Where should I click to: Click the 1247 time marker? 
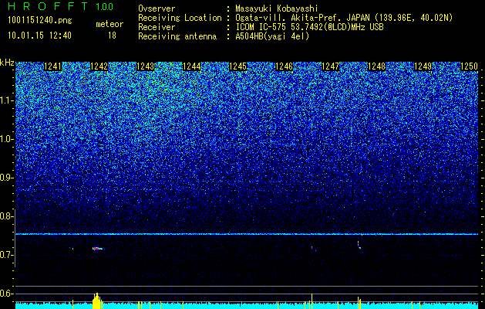(330, 66)
